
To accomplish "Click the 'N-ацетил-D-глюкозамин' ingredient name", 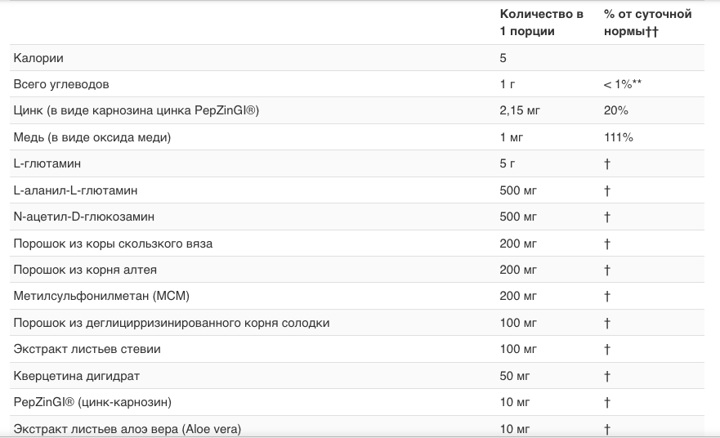I will pos(84,217).
